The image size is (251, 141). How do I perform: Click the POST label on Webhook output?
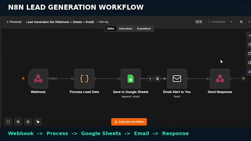[x=54, y=78]
